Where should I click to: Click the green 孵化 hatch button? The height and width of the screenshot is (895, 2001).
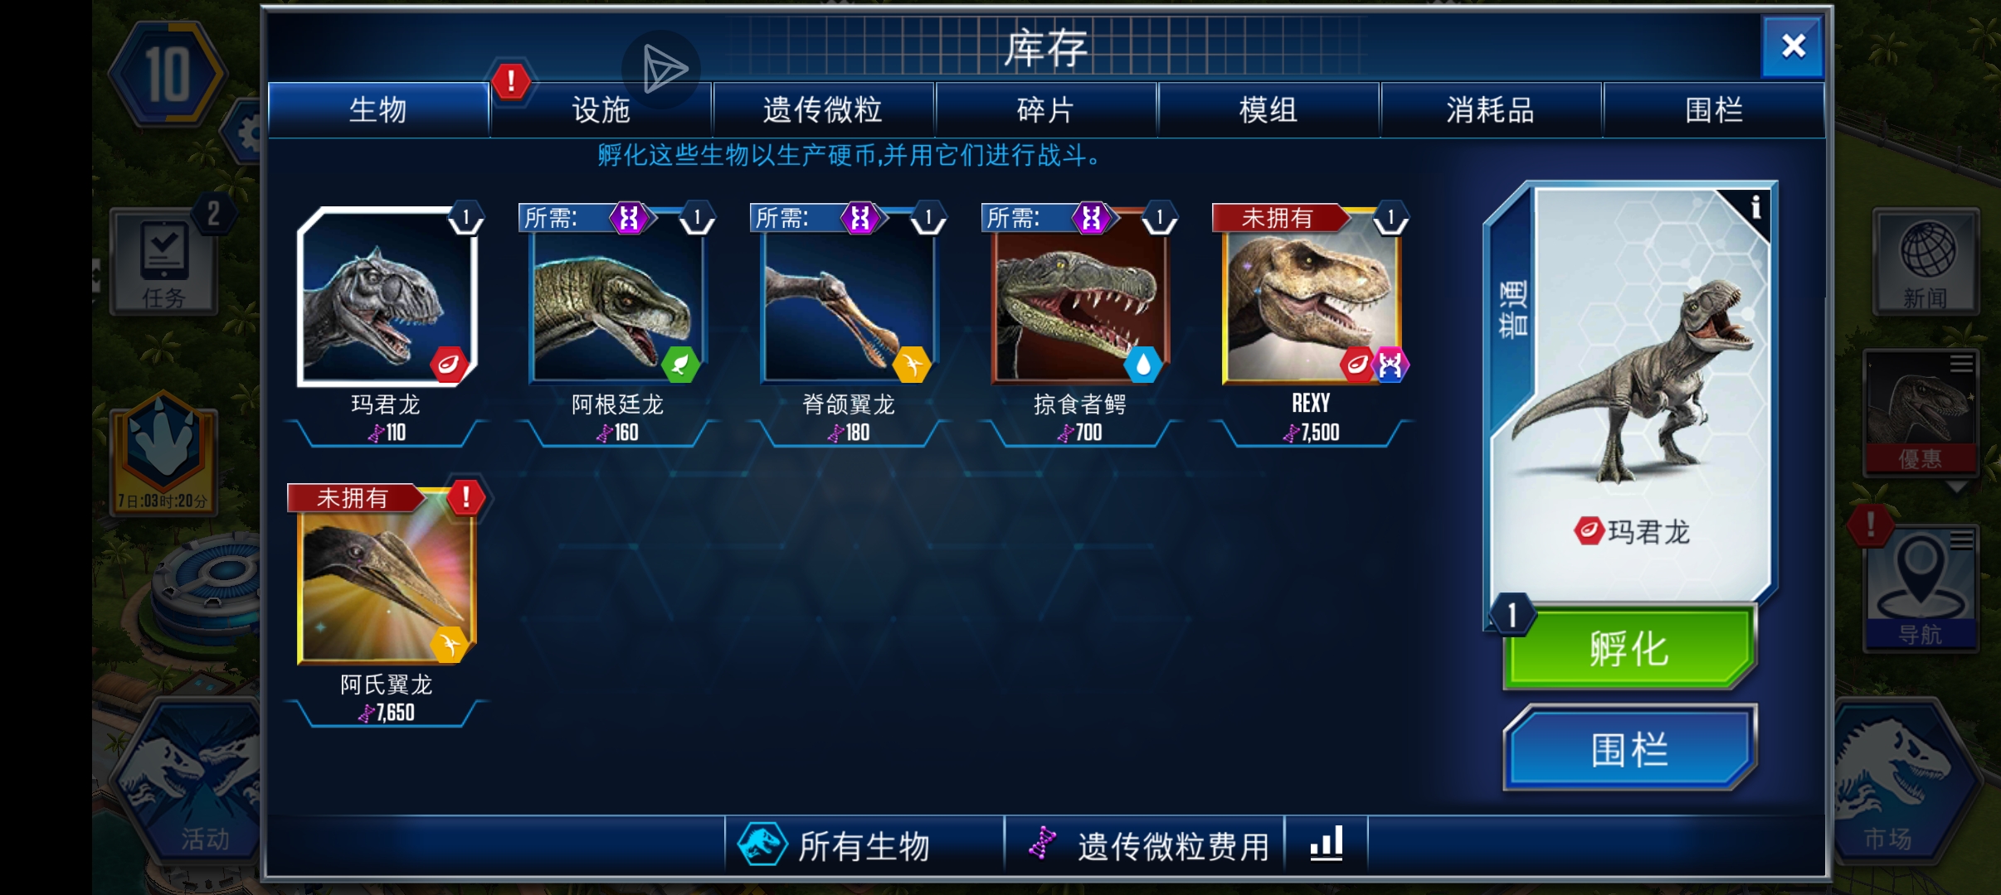coord(1629,647)
